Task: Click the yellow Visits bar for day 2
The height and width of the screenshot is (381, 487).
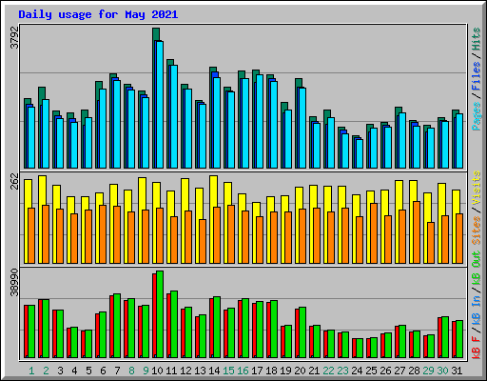Action: click(x=42, y=190)
